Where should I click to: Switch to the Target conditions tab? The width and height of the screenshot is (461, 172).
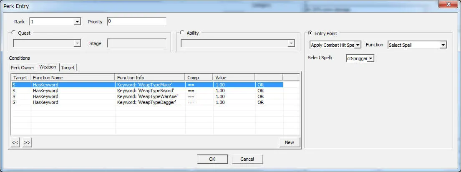(68, 67)
